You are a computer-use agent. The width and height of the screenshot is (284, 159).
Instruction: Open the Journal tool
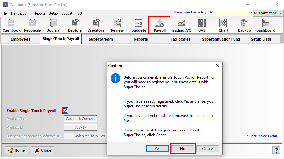click(x=54, y=25)
